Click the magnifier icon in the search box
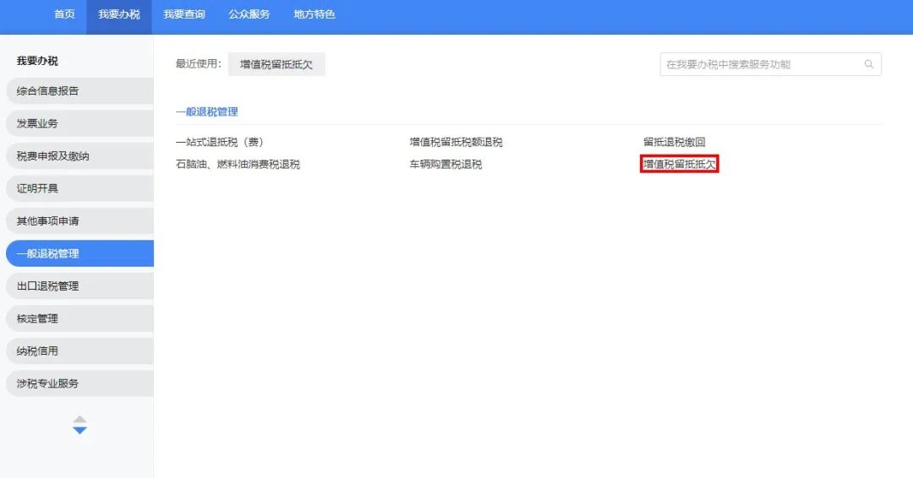Screen dimensions: 913x478 tap(868, 64)
